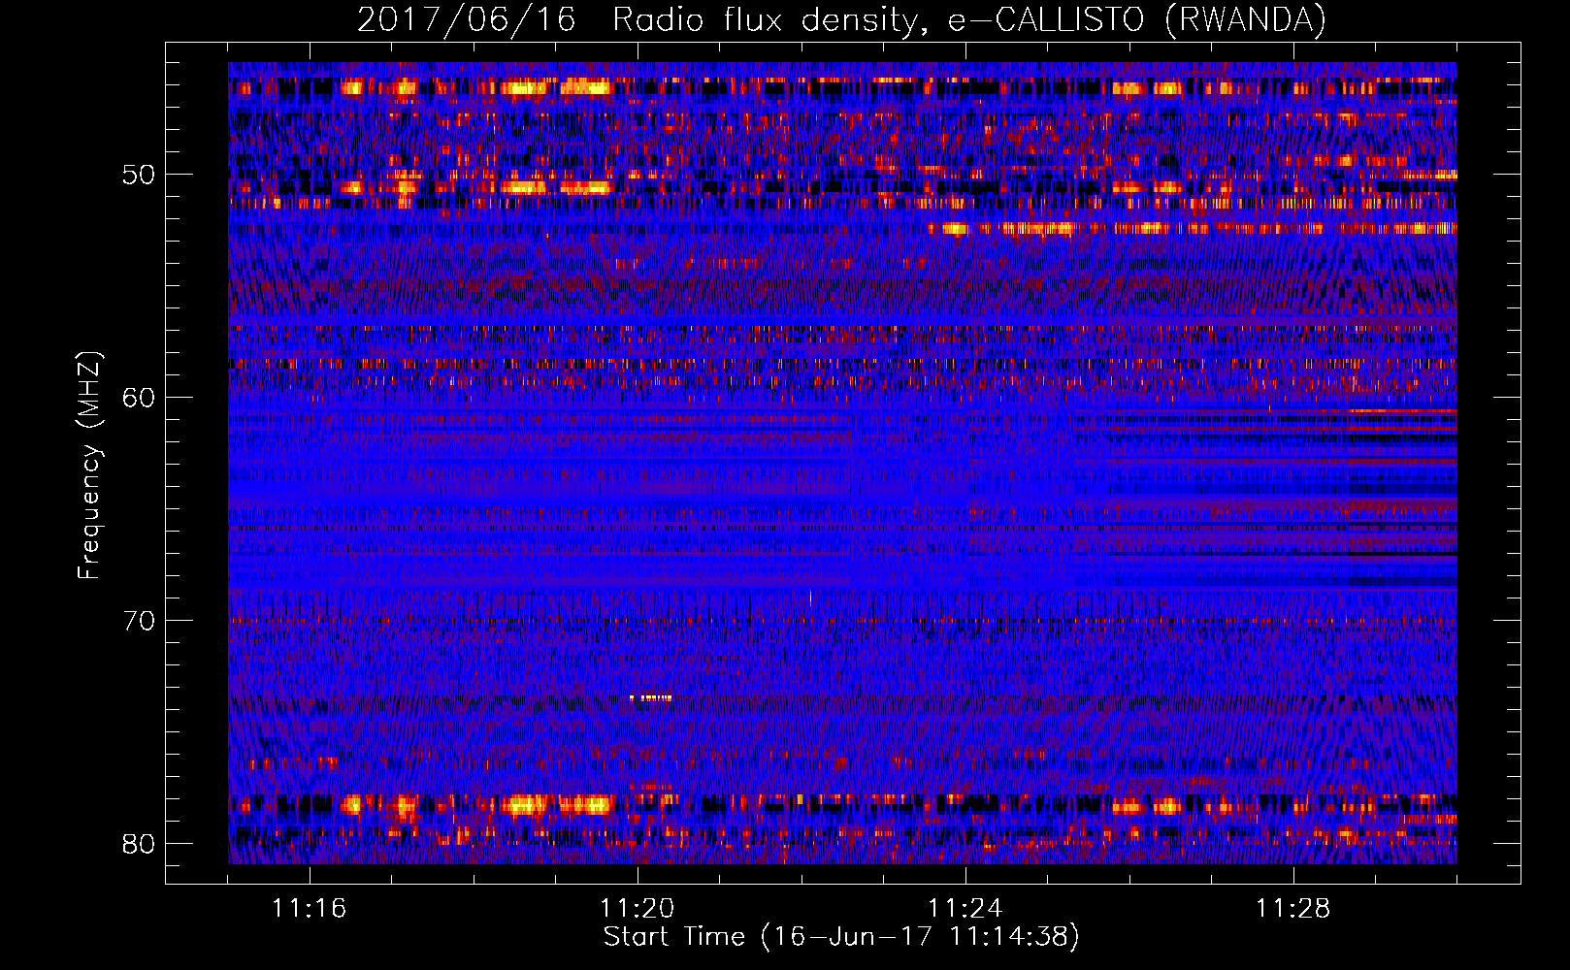The height and width of the screenshot is (970, 1570).
Task: Click the time tick label '11:16'
Action: pos(310,909)
